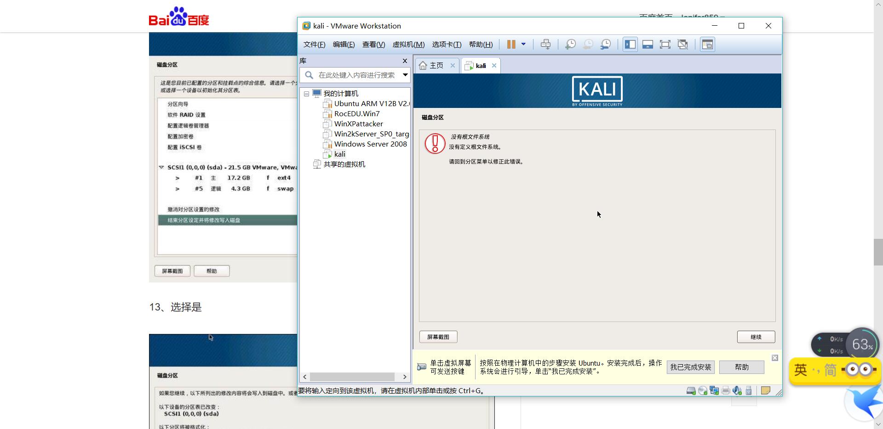The image size is (883, 429).
Task: Open the 帮助(H) menu
Action: coord(481,45)
